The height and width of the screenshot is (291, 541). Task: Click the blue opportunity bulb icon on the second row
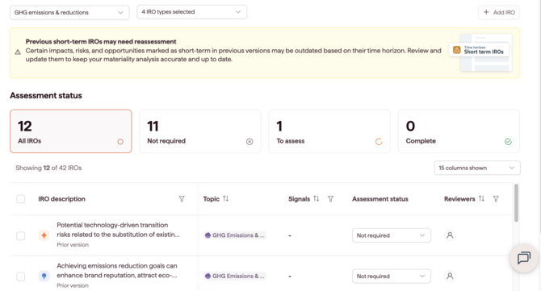pos(44,276)
